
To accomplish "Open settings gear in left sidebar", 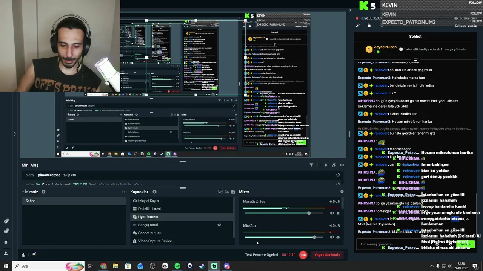I will pyautogui.click(x=6, y=242).
